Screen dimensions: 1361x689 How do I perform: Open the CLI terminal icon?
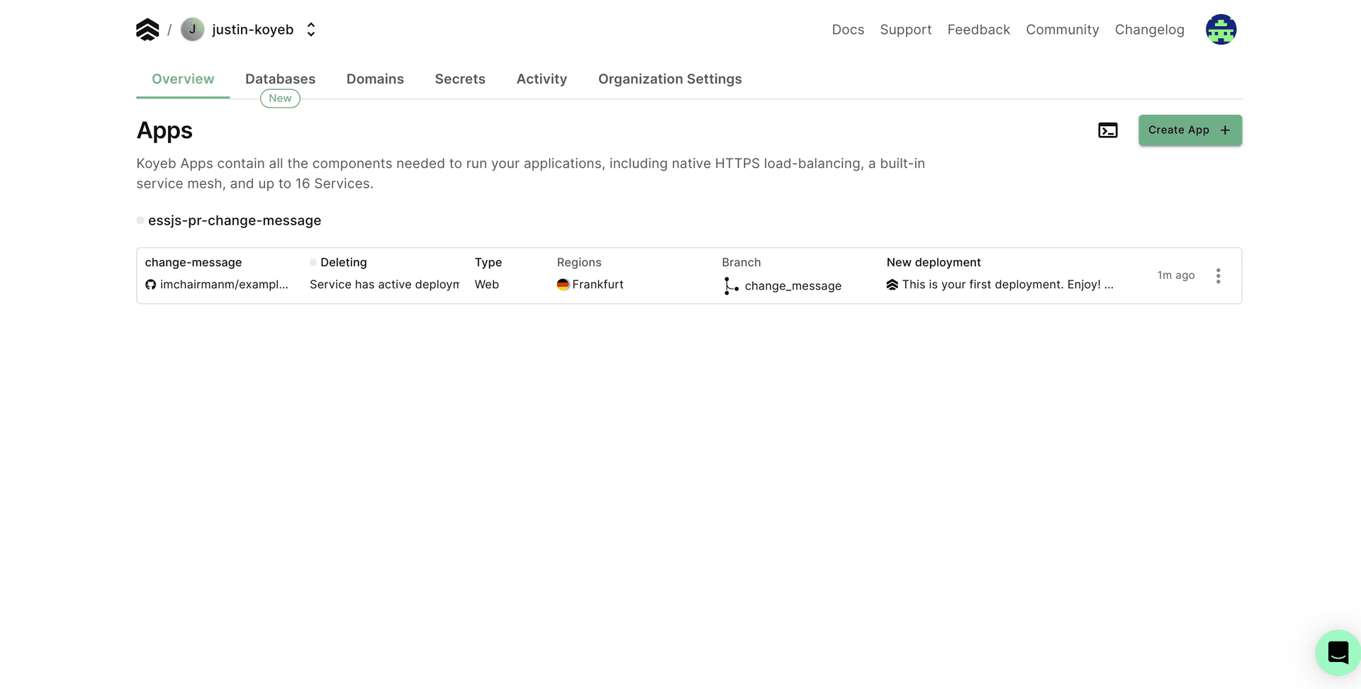pyautogui.click(x=1107, y=130)
